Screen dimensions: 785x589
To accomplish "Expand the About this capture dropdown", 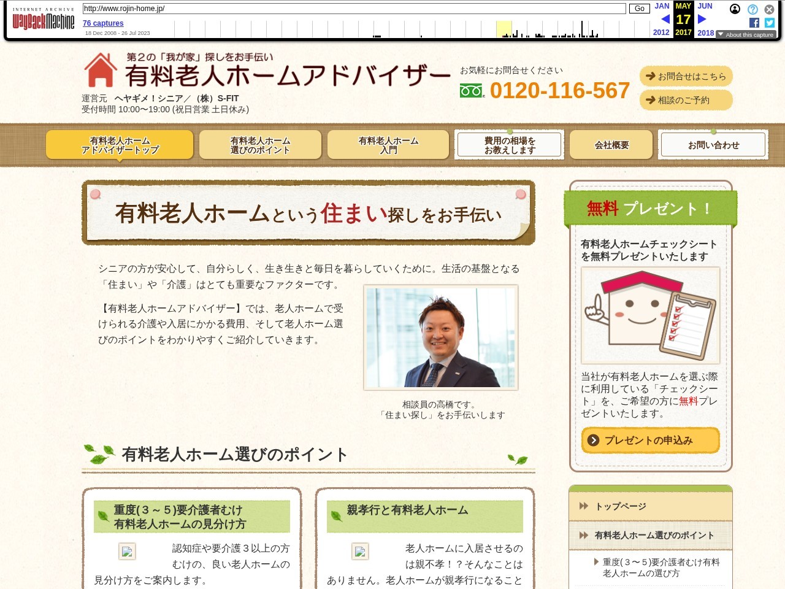I will click(746, 35).
